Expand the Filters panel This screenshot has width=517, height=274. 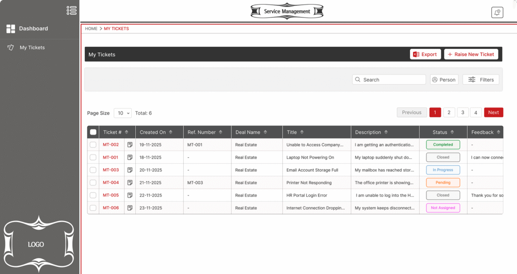click(x=481, y=80)
